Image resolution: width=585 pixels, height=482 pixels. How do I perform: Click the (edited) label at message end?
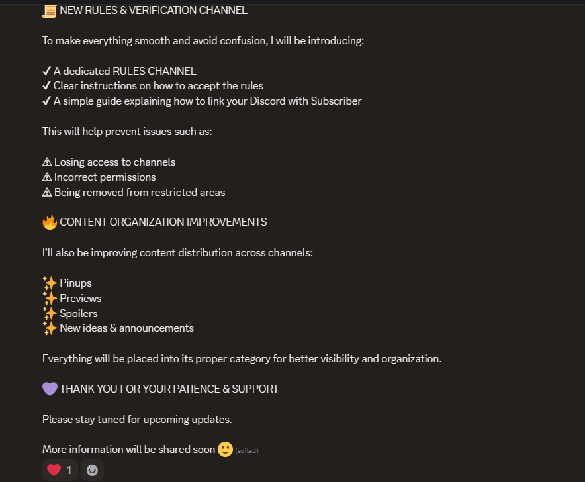tap(247, 451)
